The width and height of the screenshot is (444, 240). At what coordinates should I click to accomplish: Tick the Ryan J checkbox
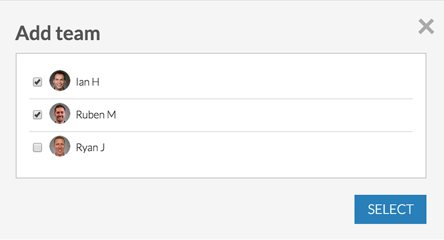pyautogui.click(x=37, y=147)
